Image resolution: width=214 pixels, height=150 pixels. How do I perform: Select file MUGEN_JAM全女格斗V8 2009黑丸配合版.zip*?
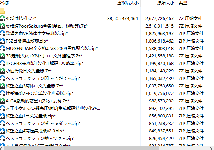[51, 48]
